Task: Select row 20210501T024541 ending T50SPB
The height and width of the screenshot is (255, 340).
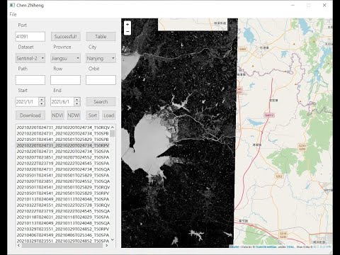Action: pos(63,140)
